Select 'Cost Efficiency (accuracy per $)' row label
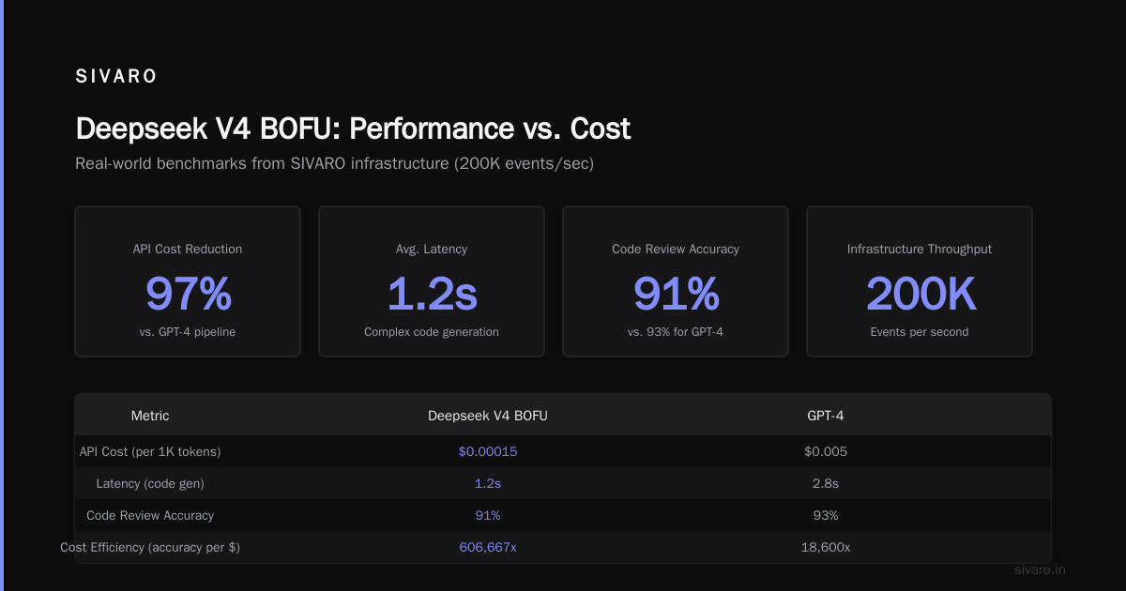This screenshot has width=1126, height=591. click(150, 547)
